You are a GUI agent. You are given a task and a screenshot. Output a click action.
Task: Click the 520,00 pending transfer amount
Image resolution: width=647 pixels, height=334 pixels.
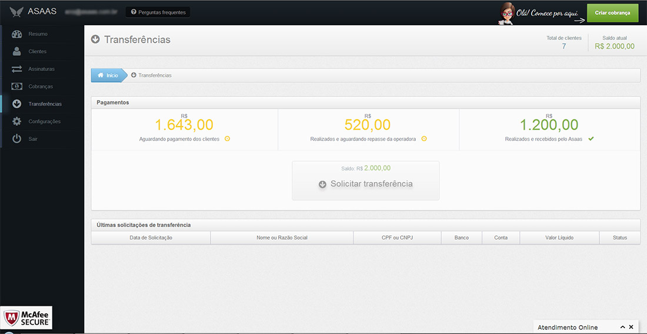(x=367, y=125)
